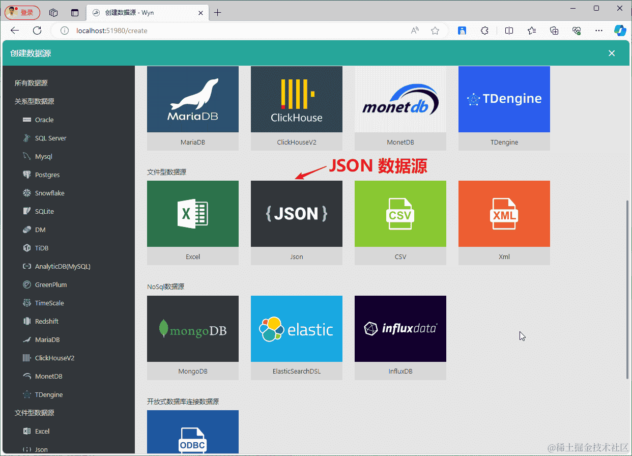Click the MariaDB sidebar icon
Image resolution: width=632 pixels, height=456 pixels.
[x=27, y=339]
